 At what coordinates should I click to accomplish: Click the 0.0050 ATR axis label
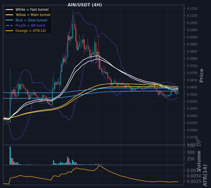194,176
